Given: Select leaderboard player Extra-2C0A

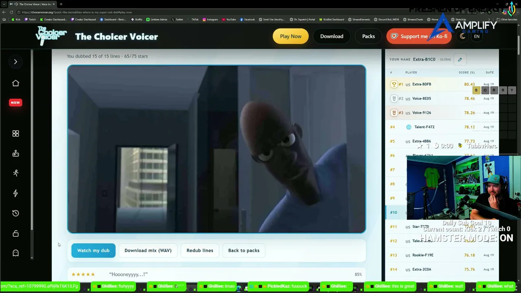Looking at the screenshot, I should point(422,269).
